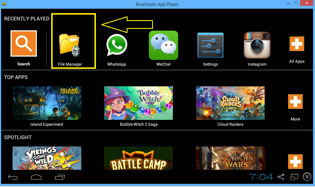Image resolution: width=315 pixels, height=187 pixels.
Task: Click the plus icon in Spotlight row
Action: click(x=295, y=162)
